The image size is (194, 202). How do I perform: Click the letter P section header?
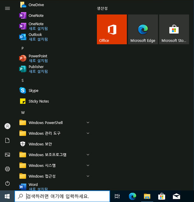(23, 48)
